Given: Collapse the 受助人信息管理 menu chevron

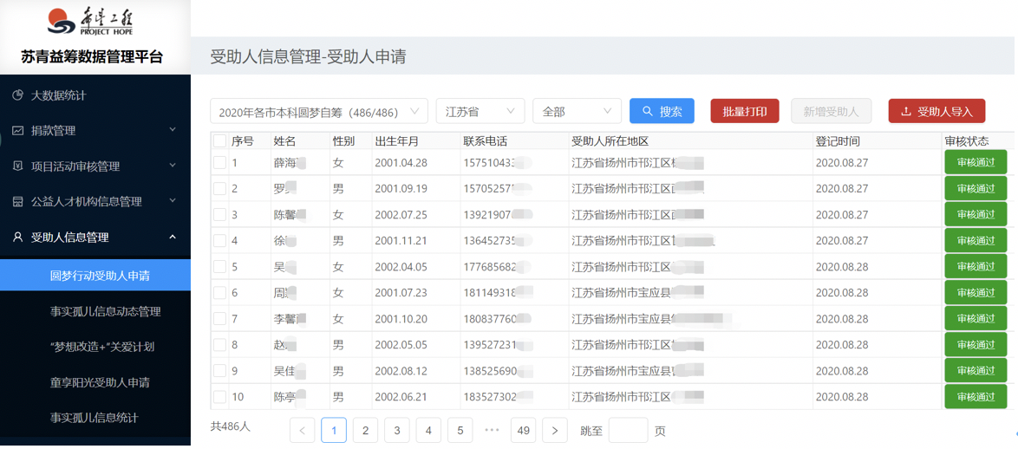Looking at the screenshot, I should click(x=172, y=237).
